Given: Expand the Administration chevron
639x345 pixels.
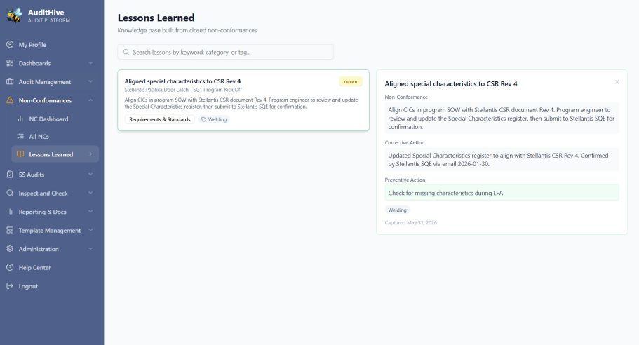Looking at the screenshot, I should [x=90, y=249].
